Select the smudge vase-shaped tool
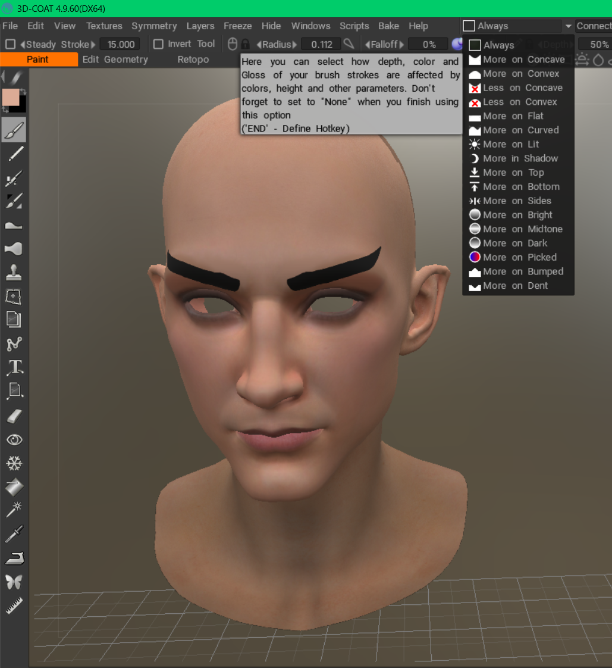The image size is (612, 668). click(14, 249)
